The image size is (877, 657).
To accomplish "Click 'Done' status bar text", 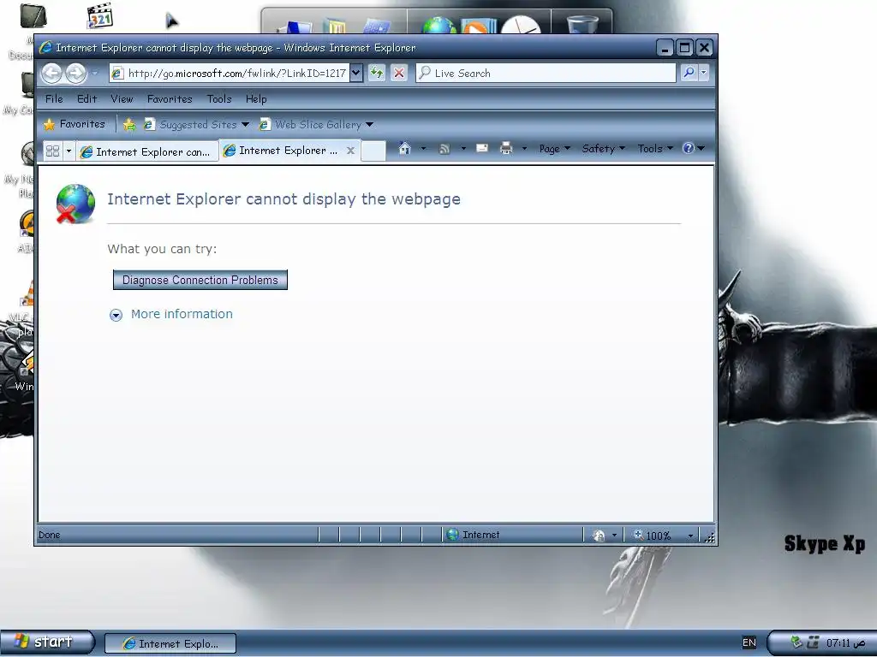I will 49,535.
